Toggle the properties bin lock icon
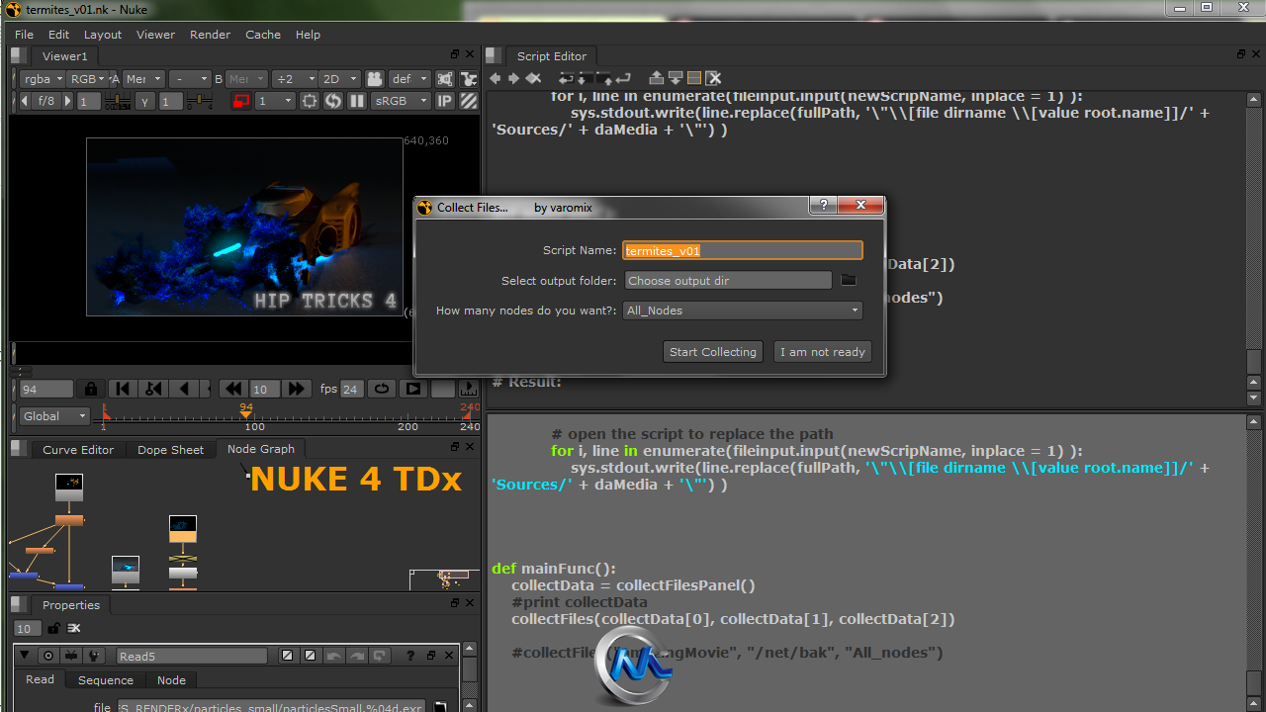Viewport: 1266px width, 712px height. tap(53, 629)
